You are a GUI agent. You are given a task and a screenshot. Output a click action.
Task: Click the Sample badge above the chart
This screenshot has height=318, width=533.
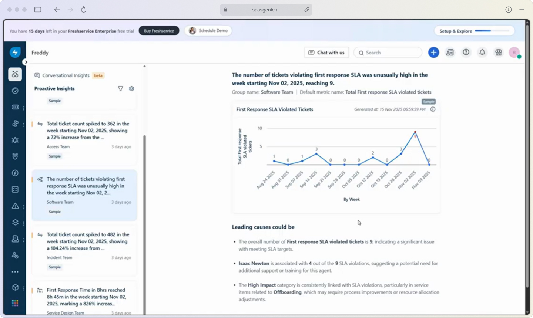click(x=428, y=102)
